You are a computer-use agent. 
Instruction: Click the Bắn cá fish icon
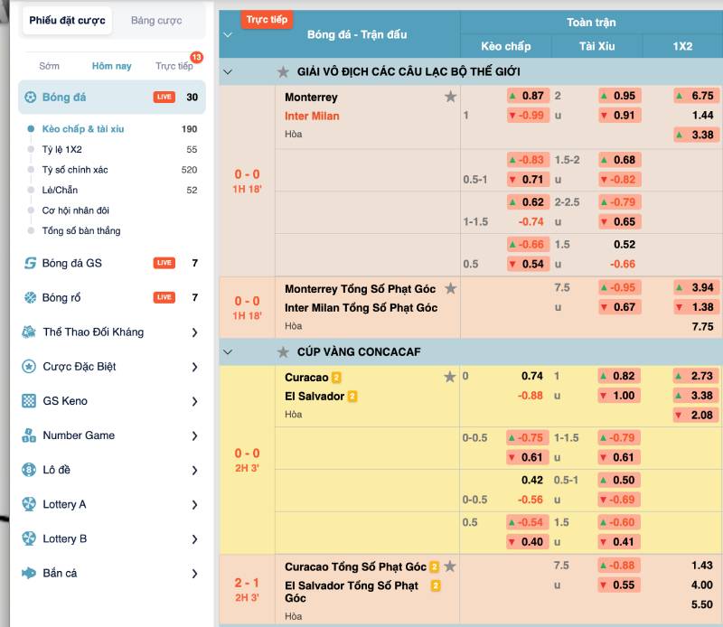coord(30,573)
